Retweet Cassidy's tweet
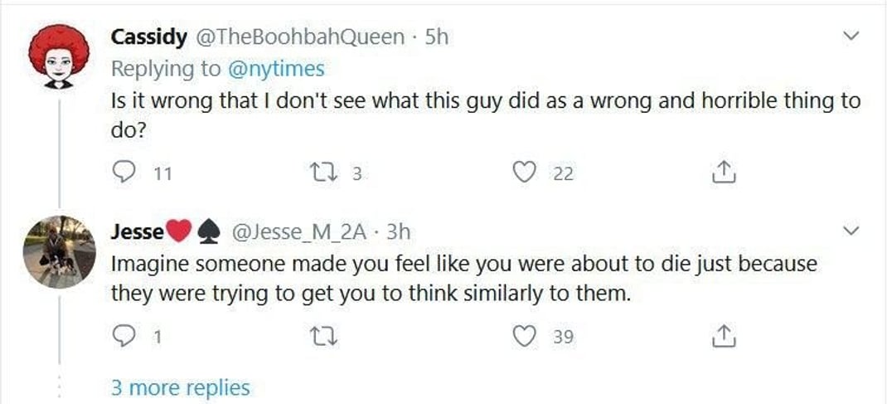887x404 pixels. [318, 173]
